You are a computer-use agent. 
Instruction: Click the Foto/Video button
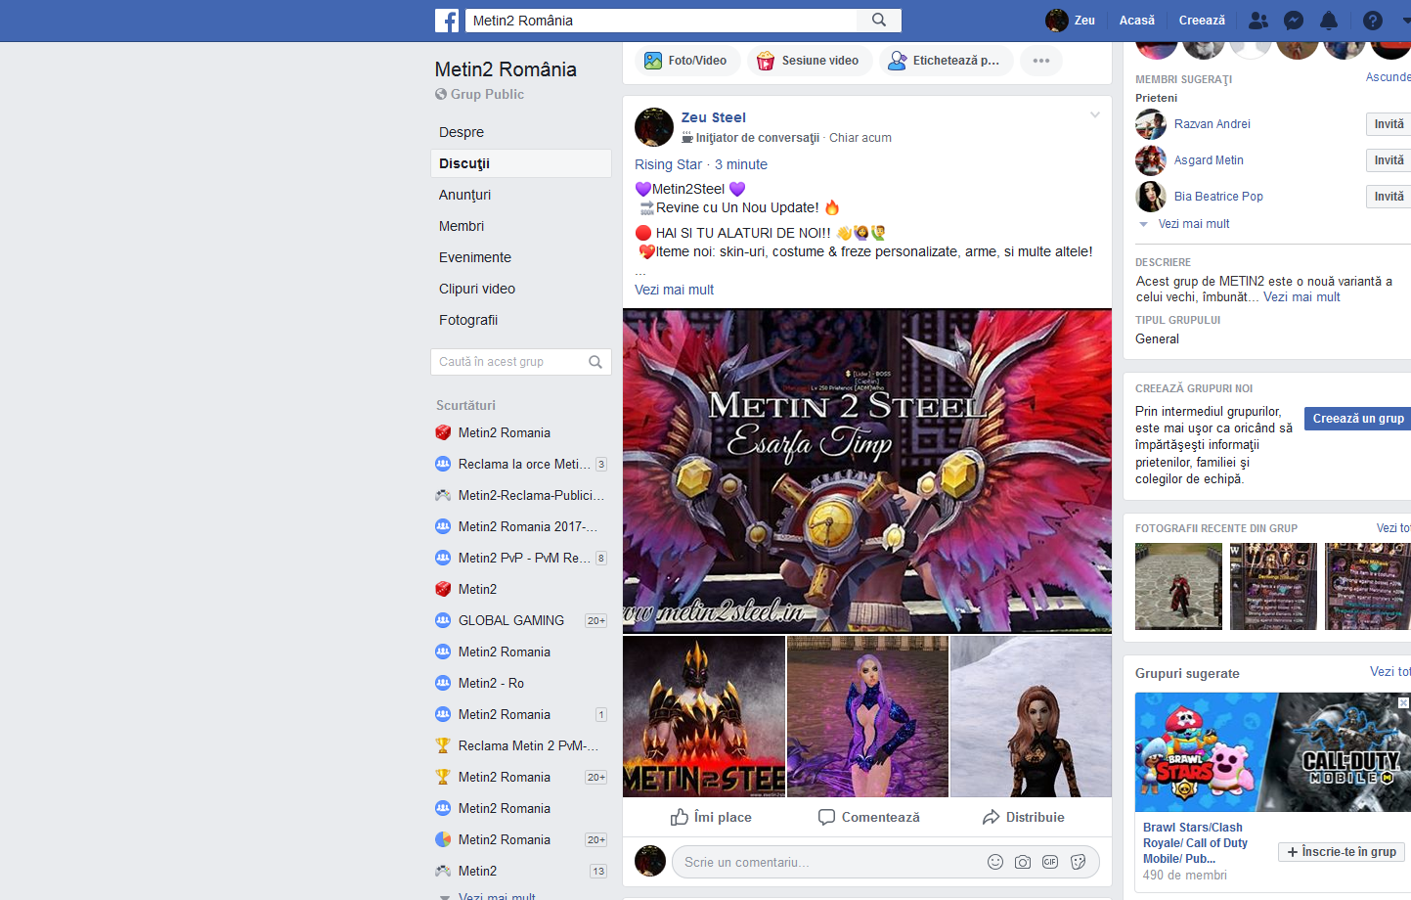[x=686, y=61]
